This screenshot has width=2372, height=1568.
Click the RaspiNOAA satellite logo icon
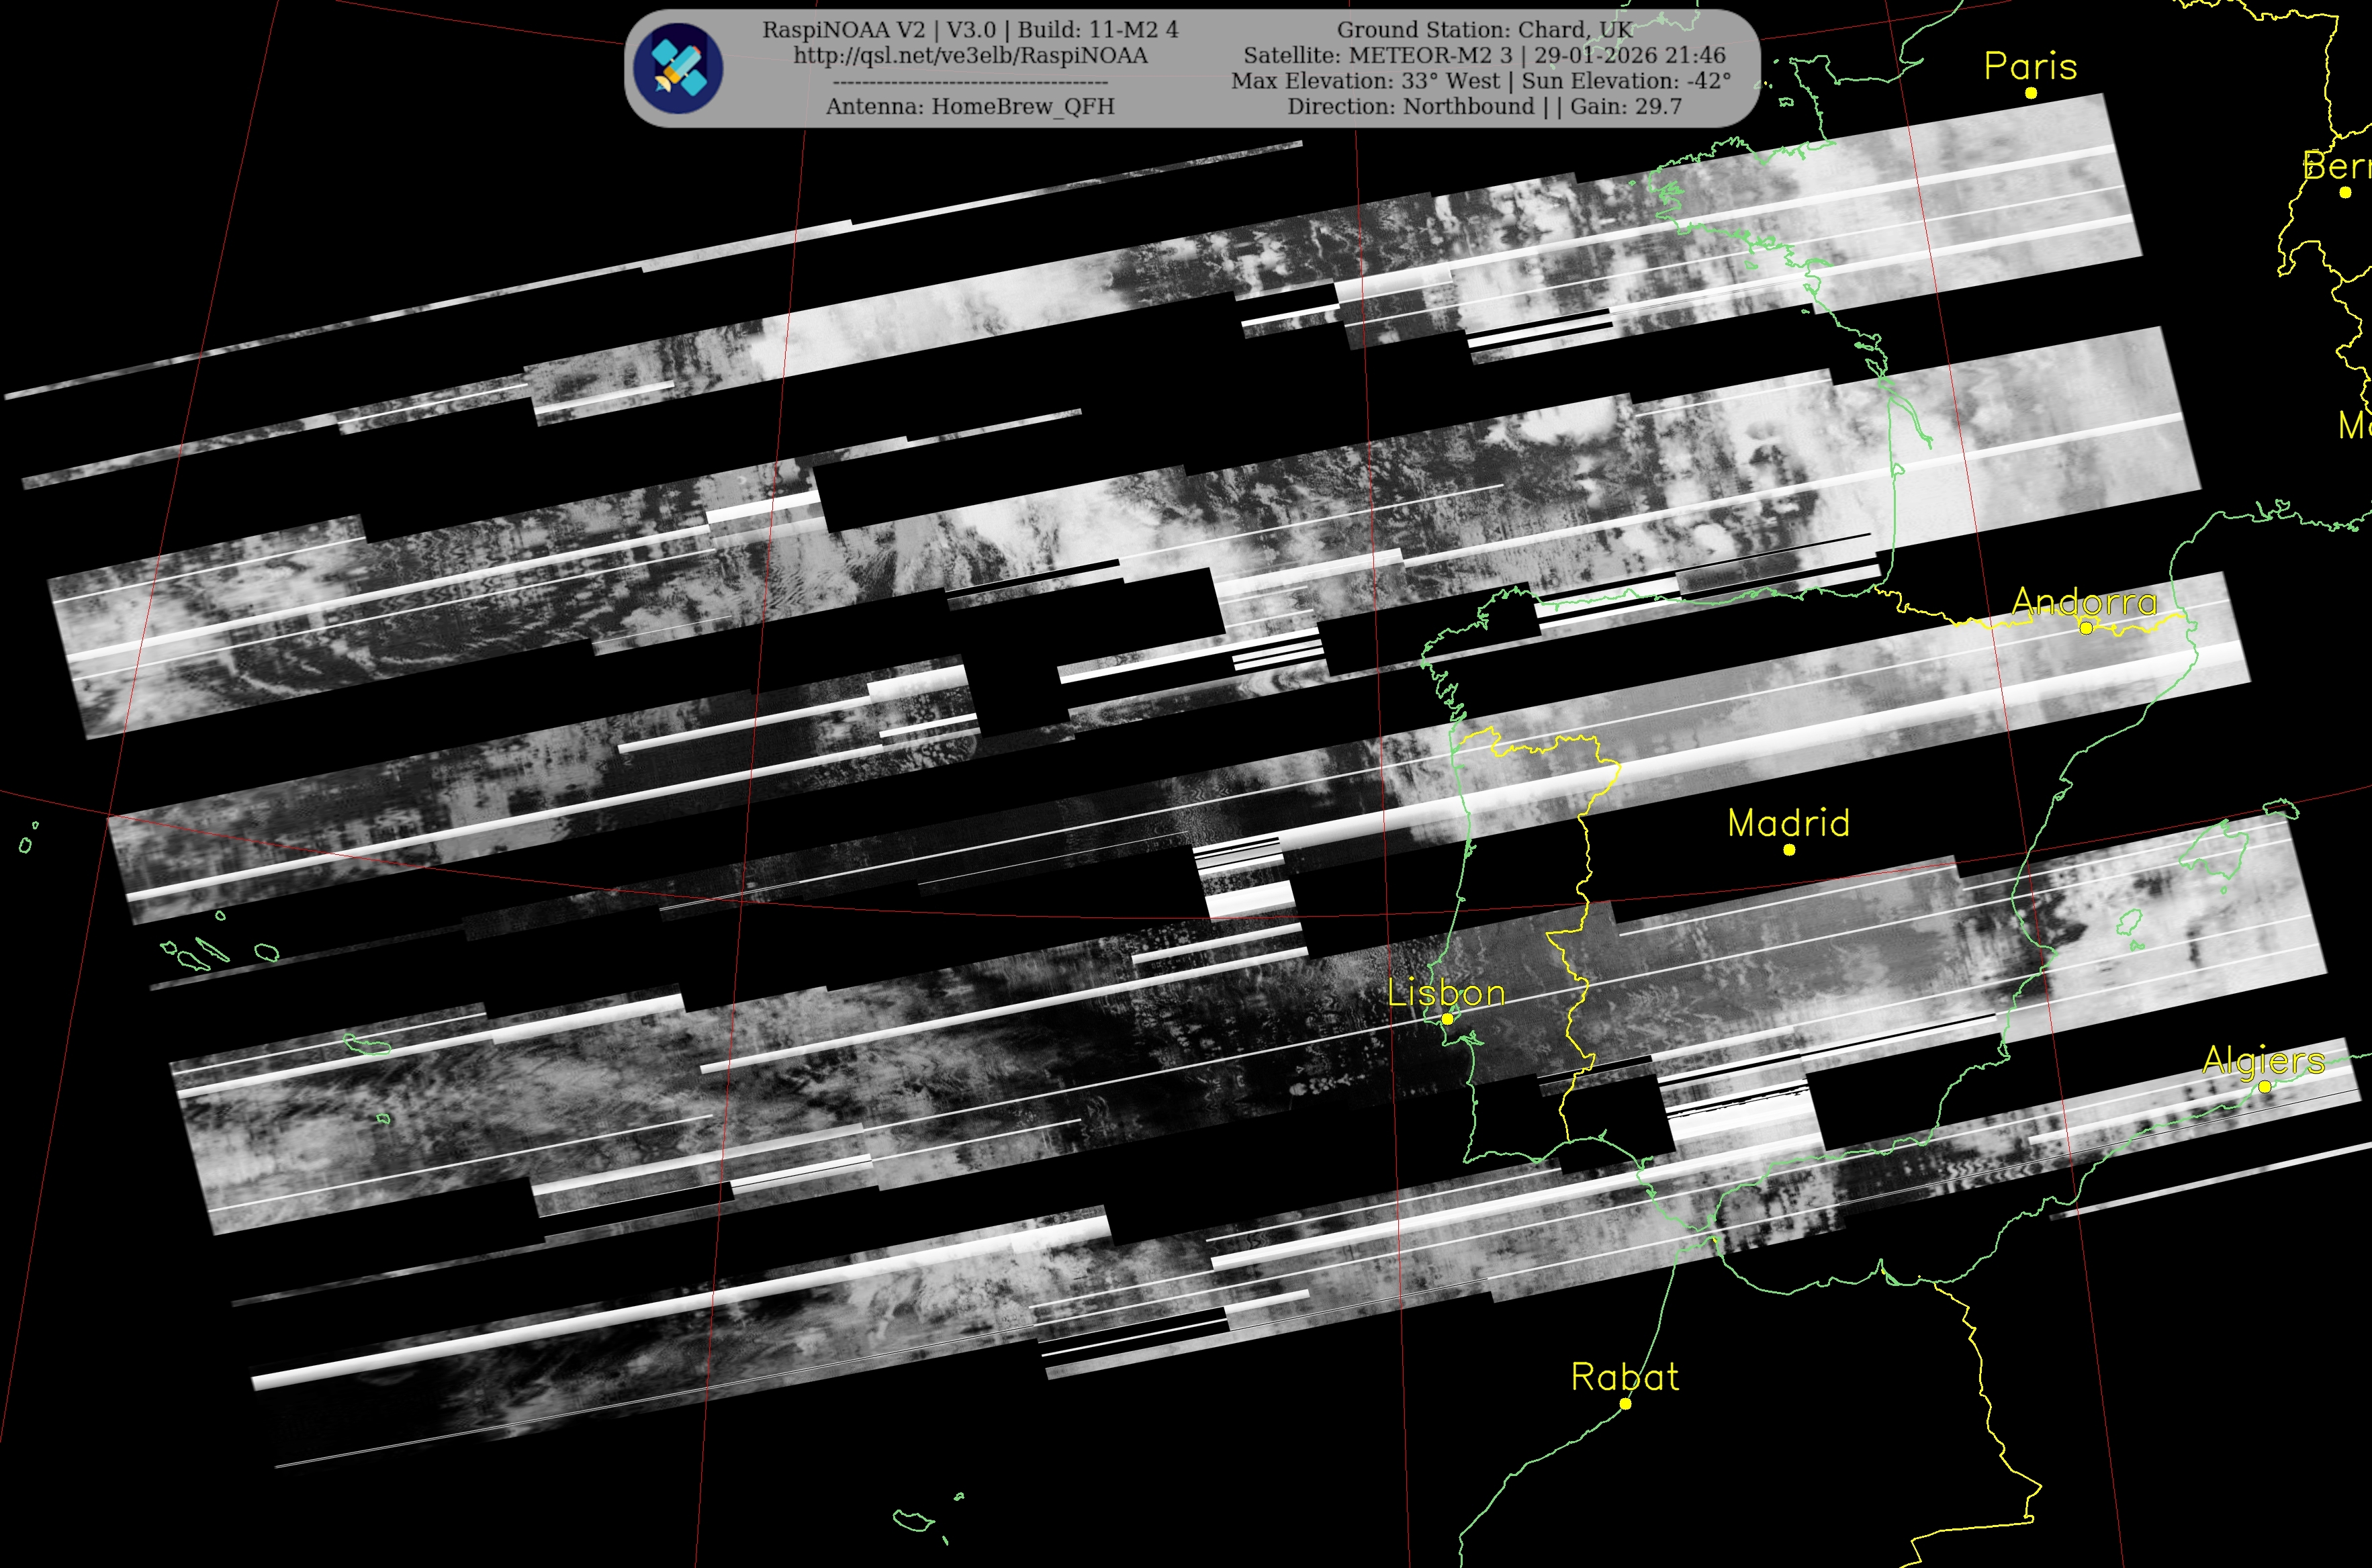[x=678, y=68]
